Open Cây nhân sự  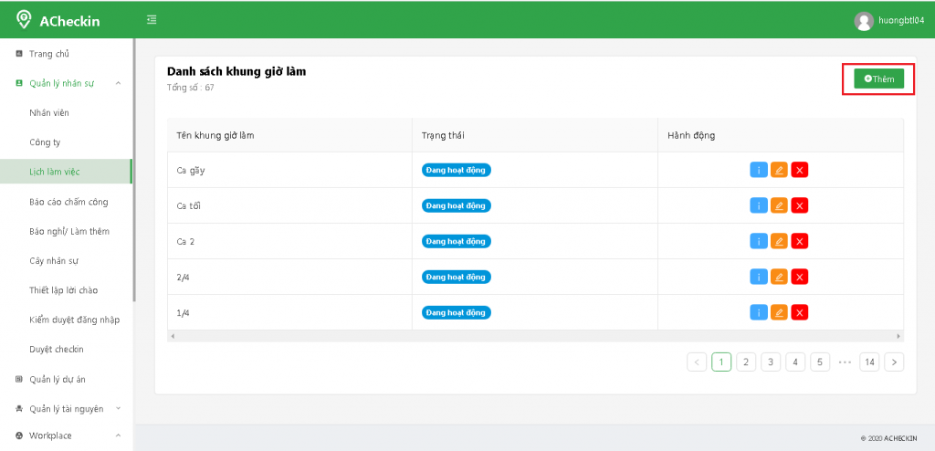[x=54, y=261]
